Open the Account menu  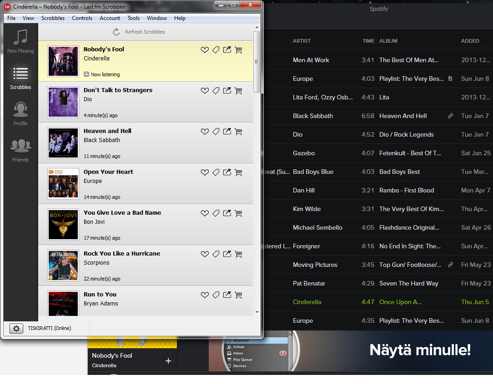110,18
